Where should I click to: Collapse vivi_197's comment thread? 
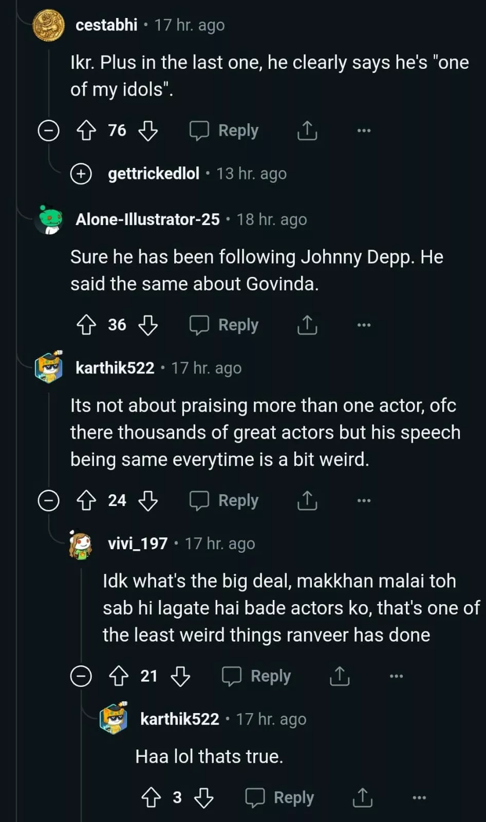(81, 676)
